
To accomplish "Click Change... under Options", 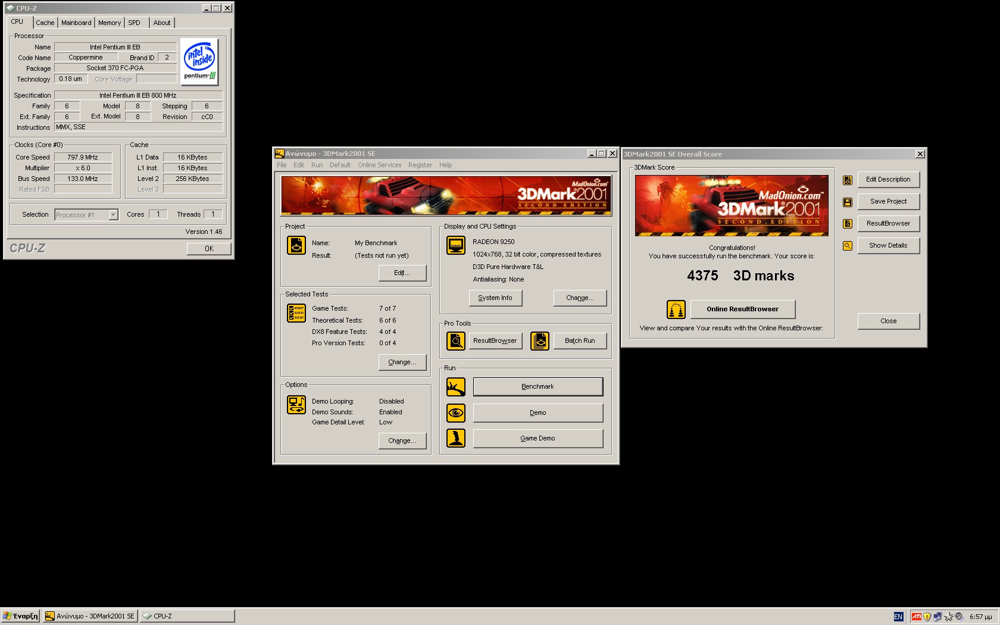I will 402,440.
